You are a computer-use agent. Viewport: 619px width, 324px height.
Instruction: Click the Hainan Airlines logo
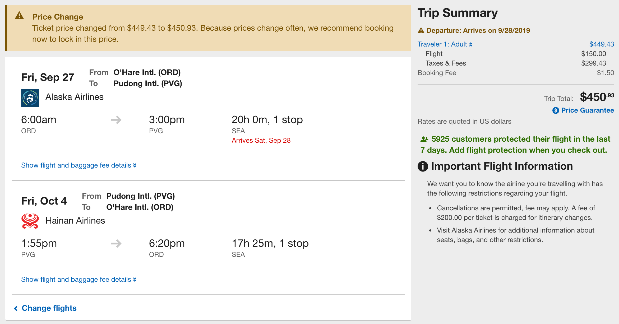(30, 221)
